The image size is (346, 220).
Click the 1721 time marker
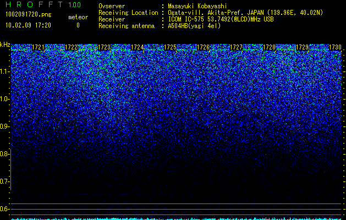[38, 47]
